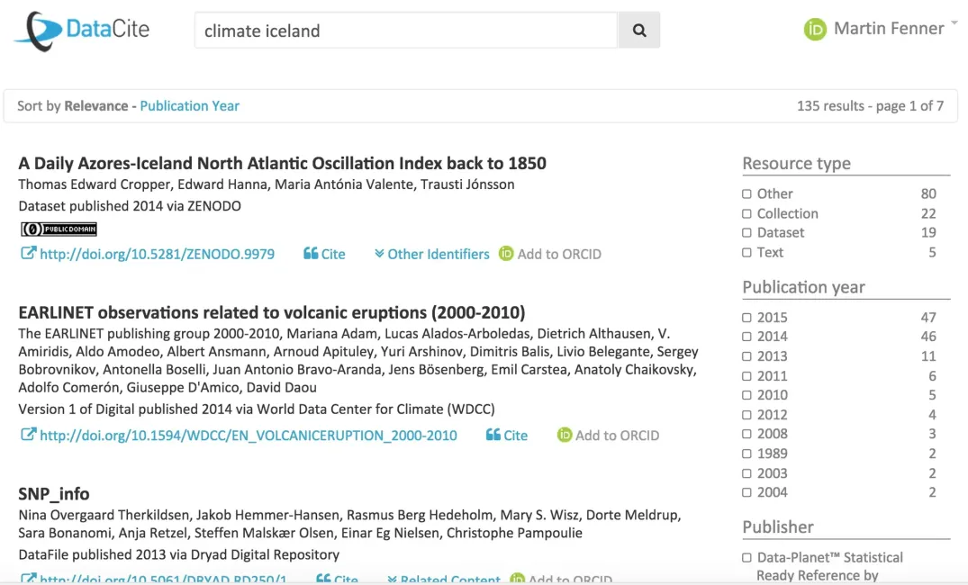Click the search field containing climate iceland
Image resolution: width=968 pixels, height=585 pixels.
pyautogui.click(x=405, y=30)
